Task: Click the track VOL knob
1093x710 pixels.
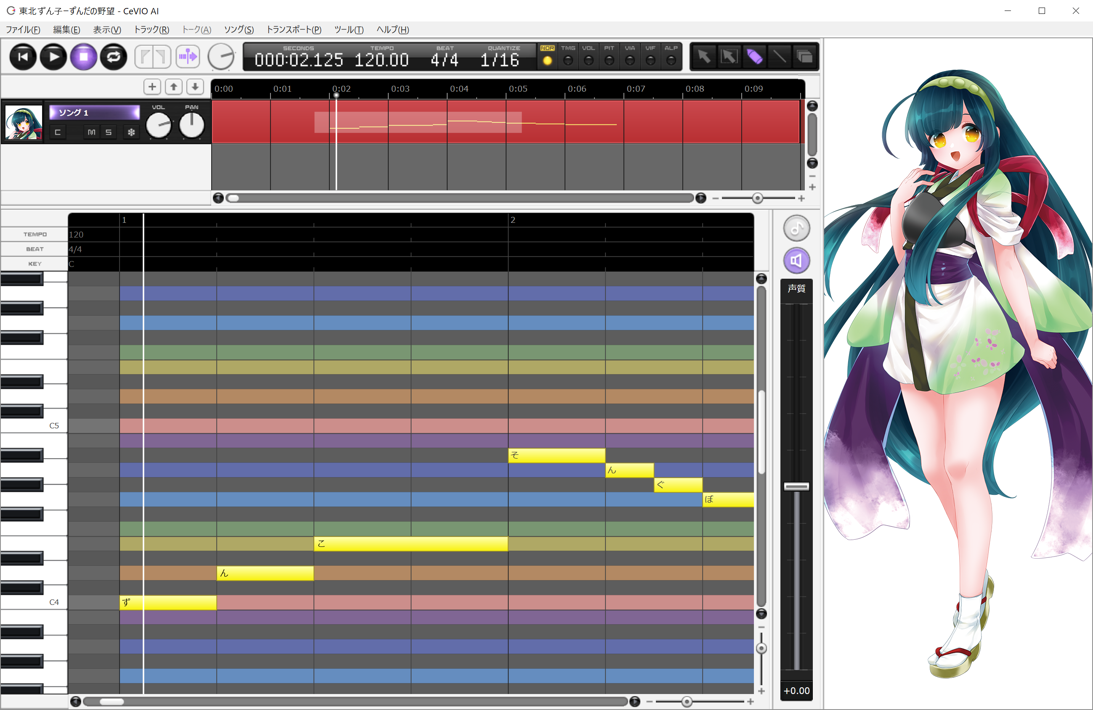Action: point(159,125)
